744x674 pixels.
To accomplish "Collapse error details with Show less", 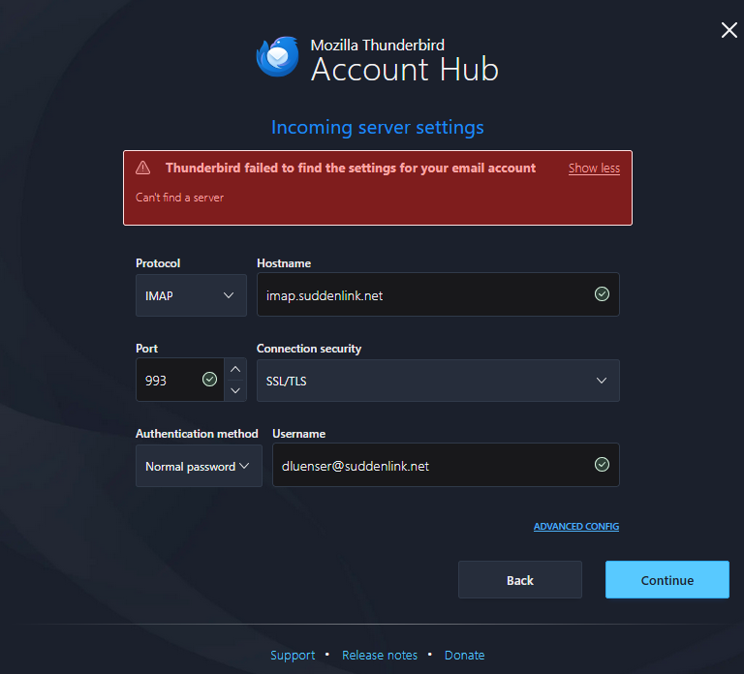I will pos(594,168).
